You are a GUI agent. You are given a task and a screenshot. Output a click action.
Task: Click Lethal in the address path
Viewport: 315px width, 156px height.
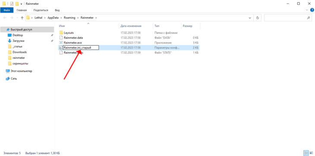(38, 18)
